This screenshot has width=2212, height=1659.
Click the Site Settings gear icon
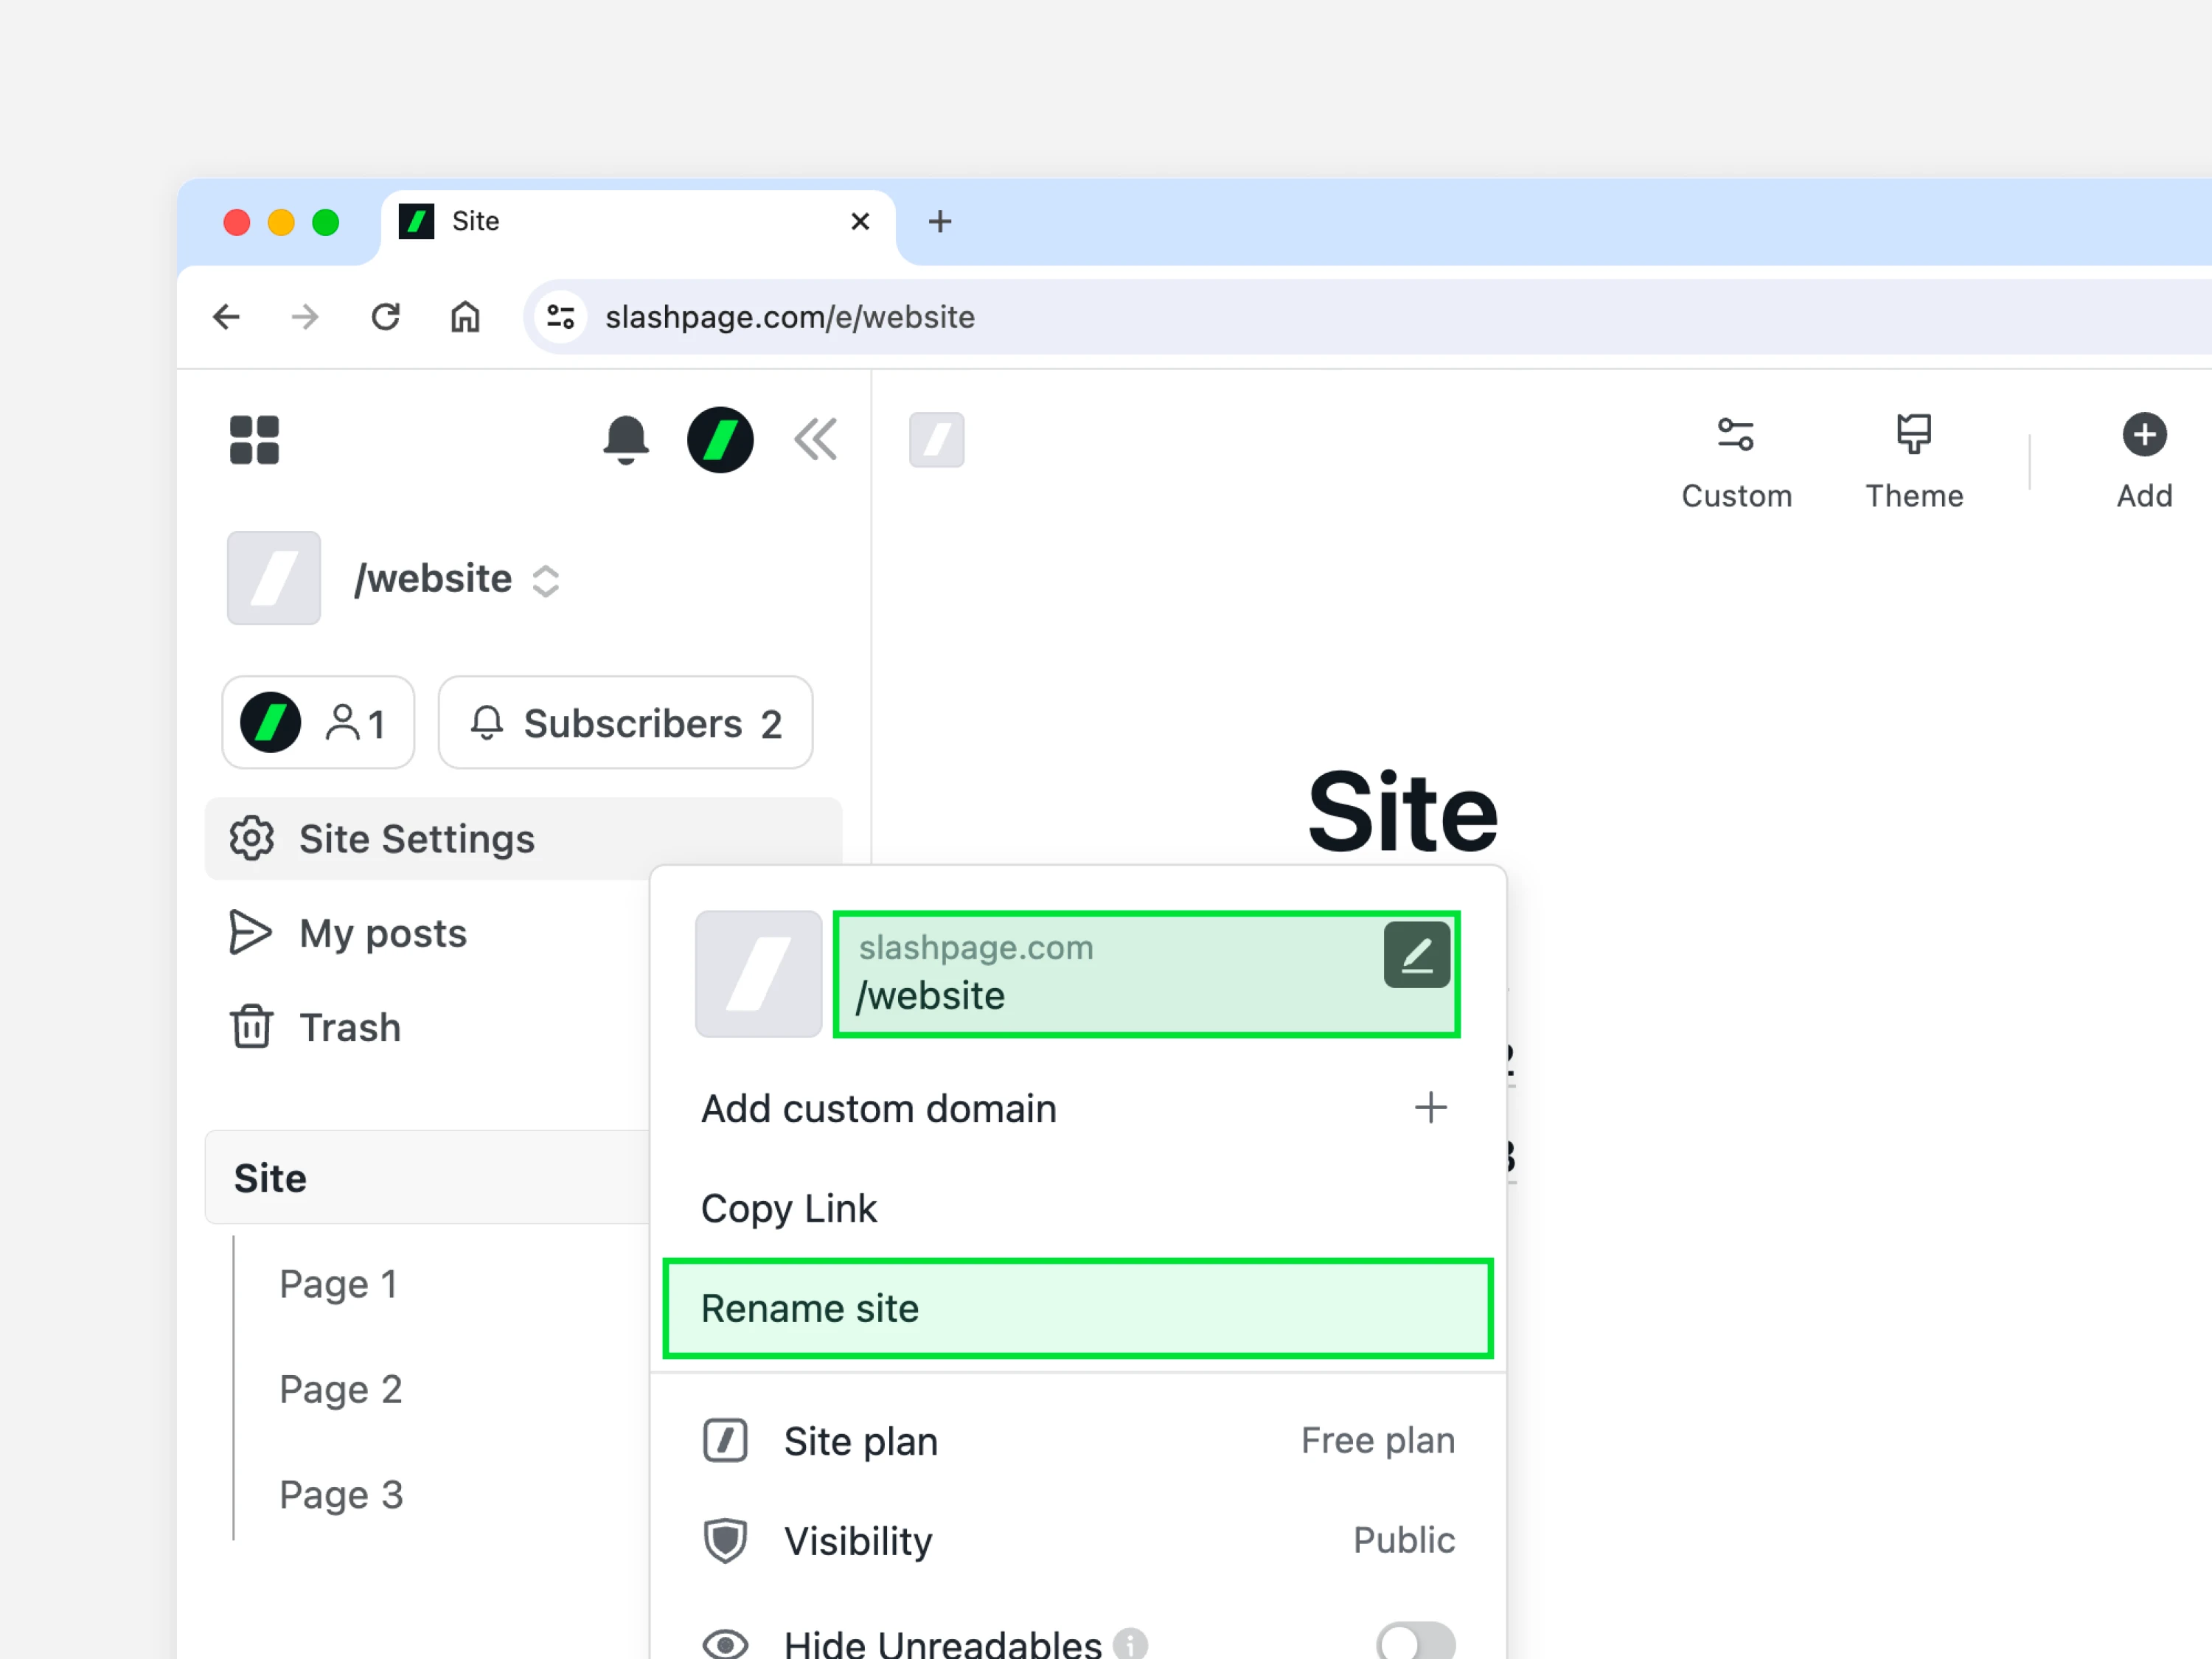click(251, 838)
